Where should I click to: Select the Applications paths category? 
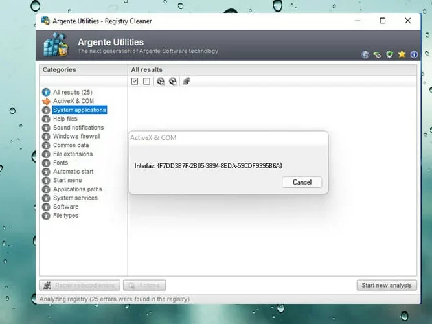point(78,189)
